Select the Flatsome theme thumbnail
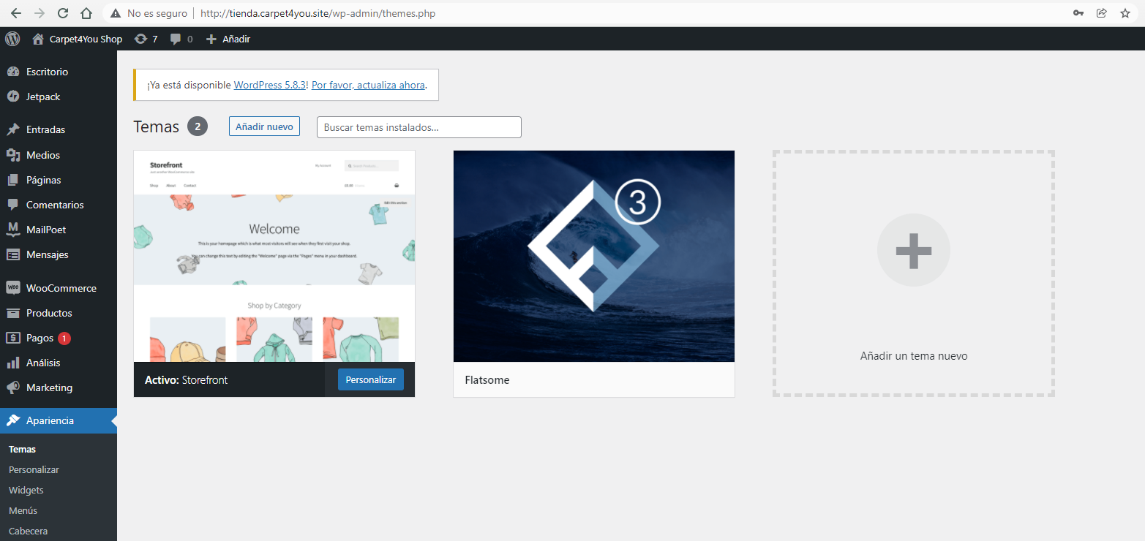1145x541 pixels. pos(593,256)
